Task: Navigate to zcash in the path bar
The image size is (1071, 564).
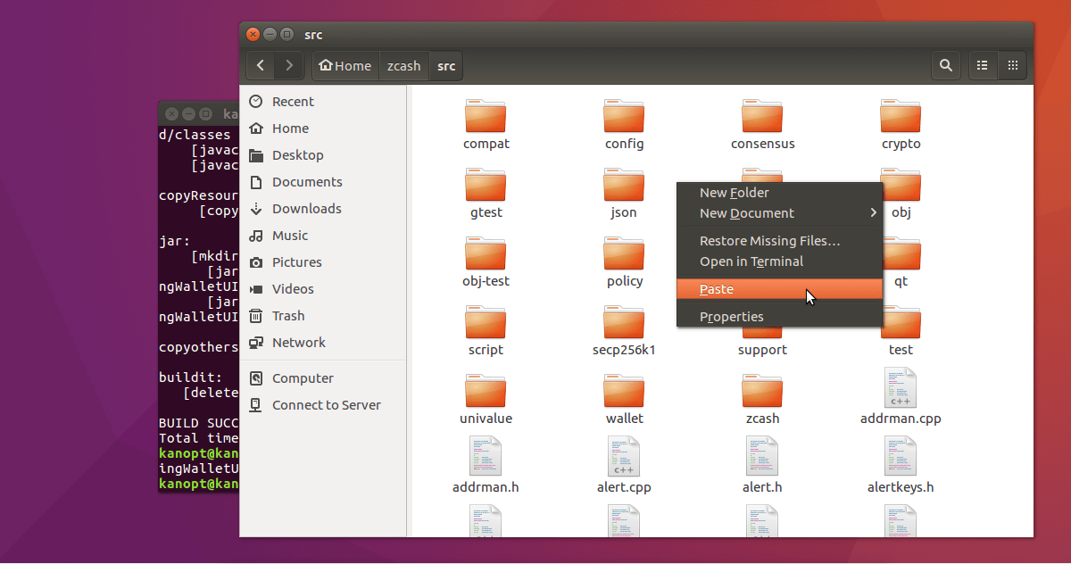Action: coord(403,65)
